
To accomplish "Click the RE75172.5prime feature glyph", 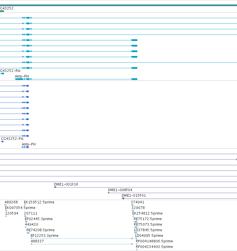I will 136,222.
